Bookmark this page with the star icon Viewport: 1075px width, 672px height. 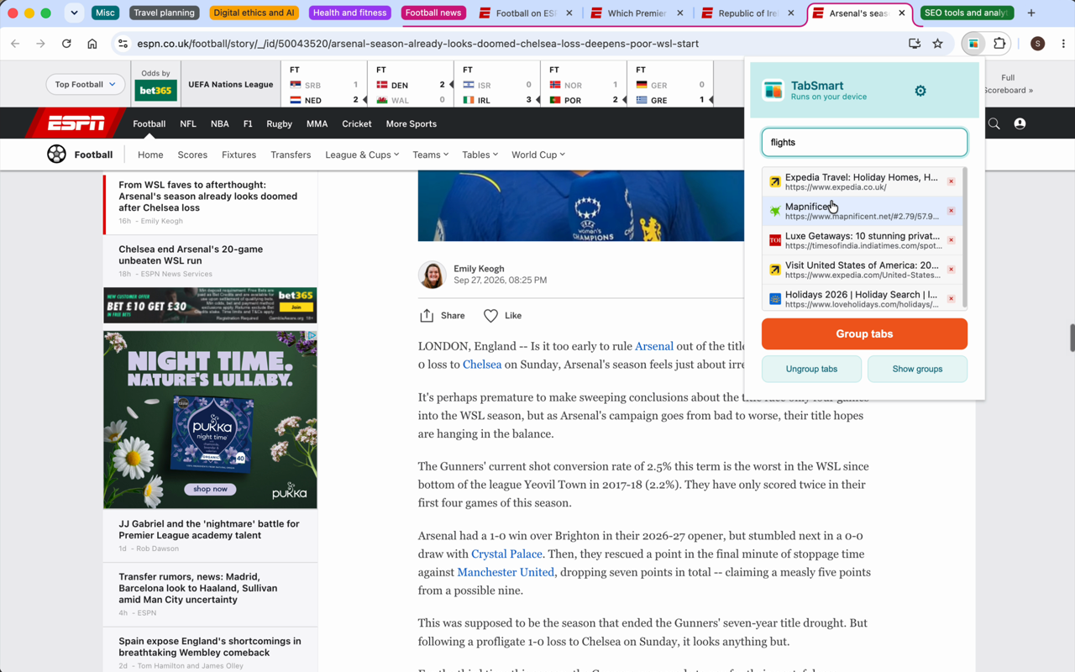[938, 44]
